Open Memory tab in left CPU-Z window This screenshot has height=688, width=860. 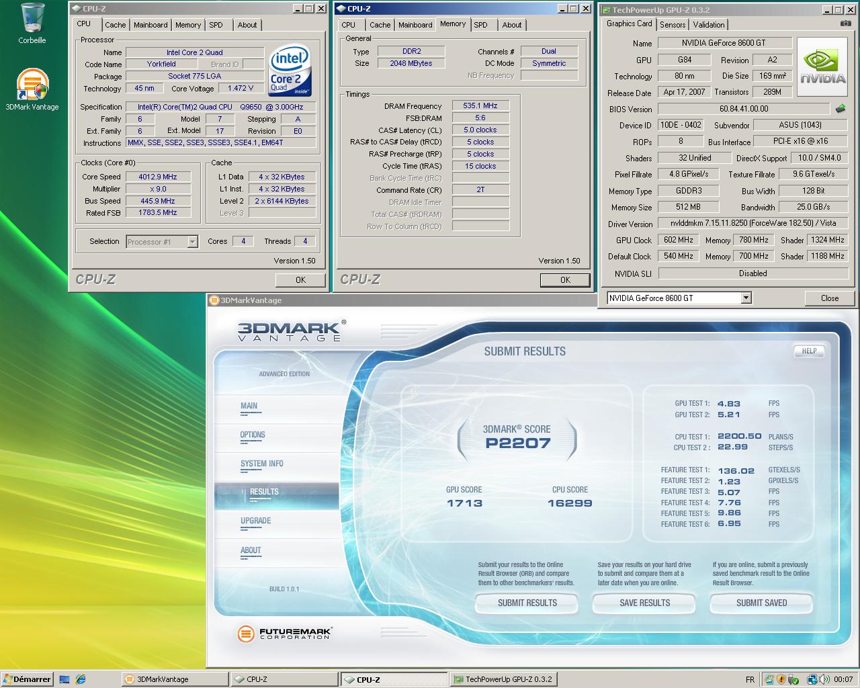click(x=188, y=25)
